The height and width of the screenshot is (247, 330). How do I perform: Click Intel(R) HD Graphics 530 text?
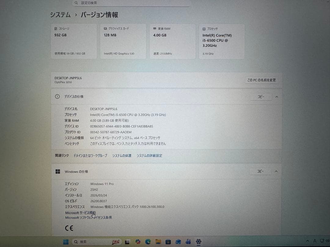(119, 54)
